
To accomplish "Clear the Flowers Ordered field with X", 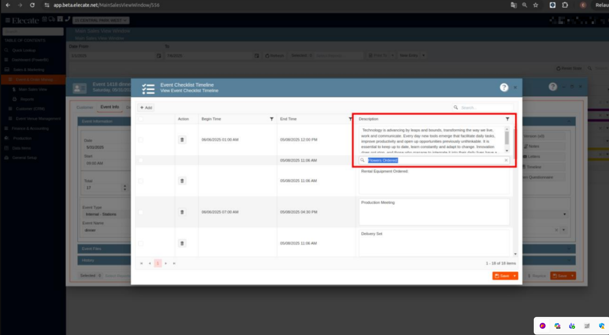I will pyautogui.click(x=506, y=160).
